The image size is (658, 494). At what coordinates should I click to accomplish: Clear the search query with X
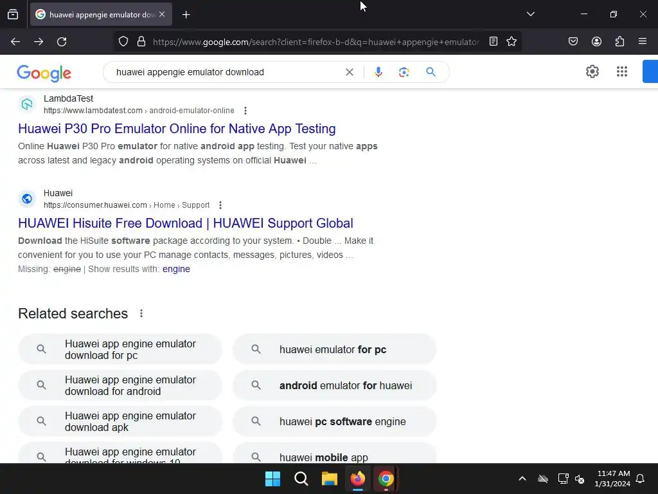pos(349,72)
